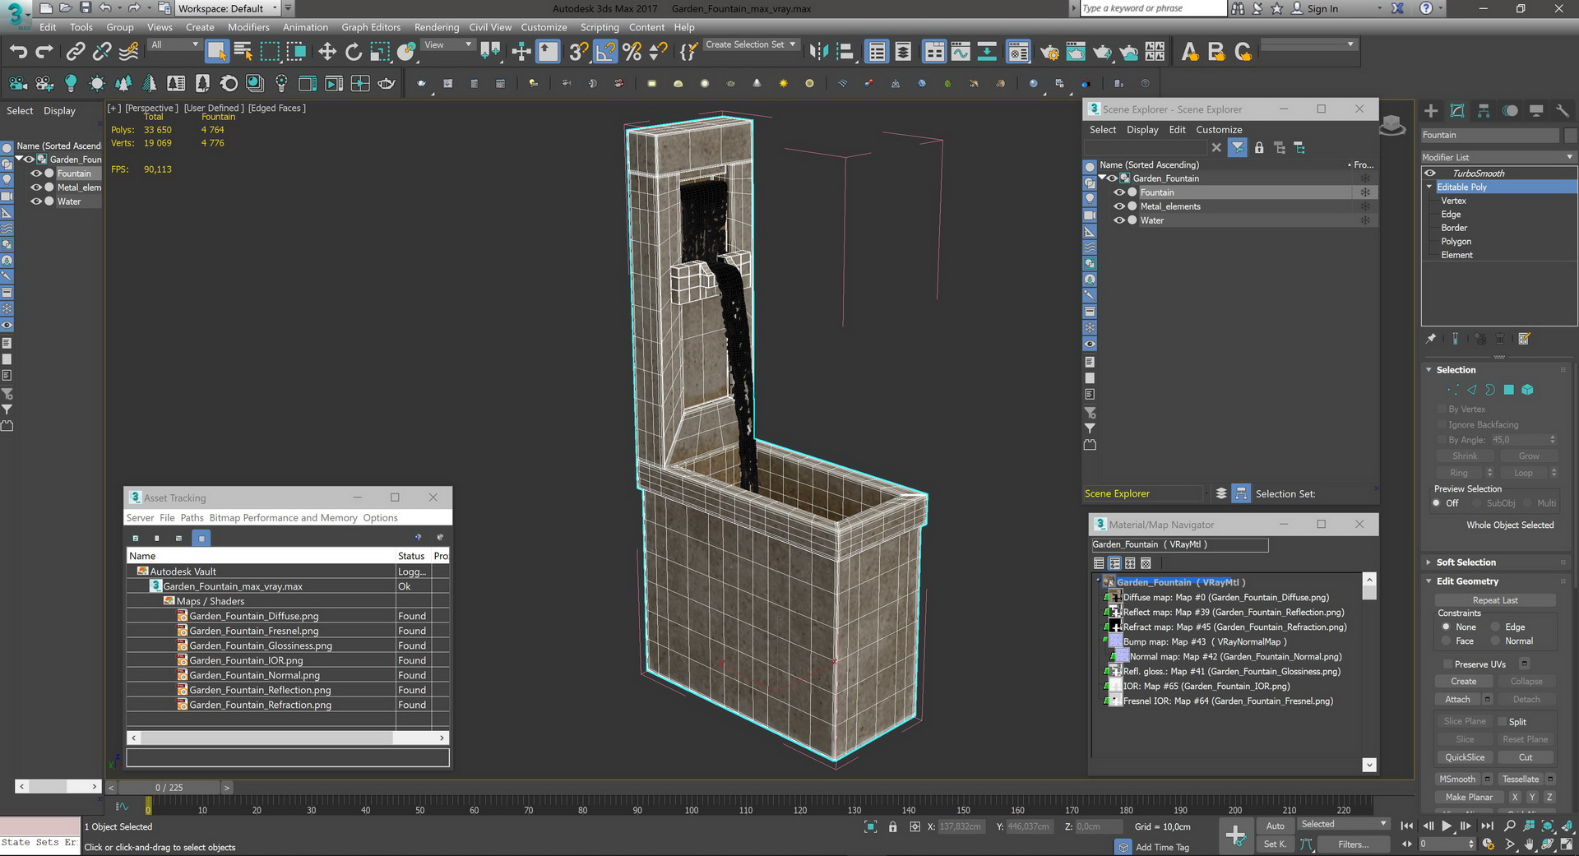The width and height of the screenshot is (1579, 856).
Task: Click the Select by Name icon
Action: 243,52
